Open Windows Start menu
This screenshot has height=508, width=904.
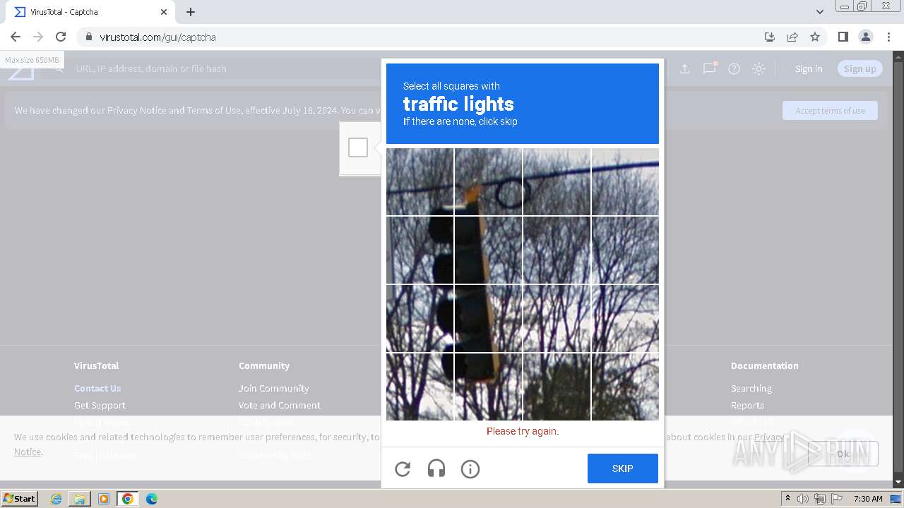pyautogui.click(x=20, y=499)
